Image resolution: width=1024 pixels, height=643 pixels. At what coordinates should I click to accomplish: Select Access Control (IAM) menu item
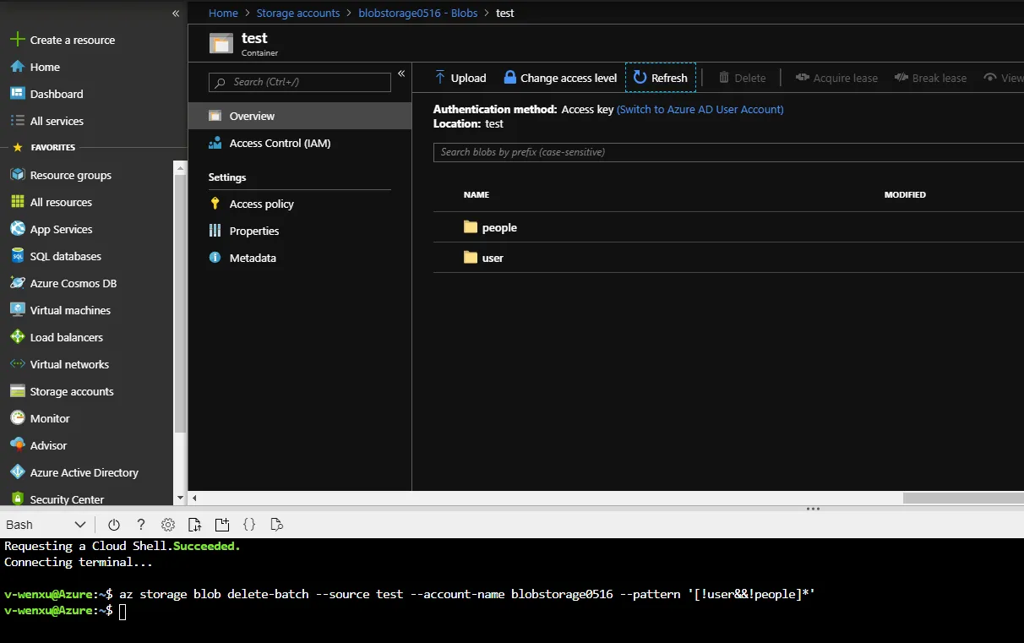300,143
